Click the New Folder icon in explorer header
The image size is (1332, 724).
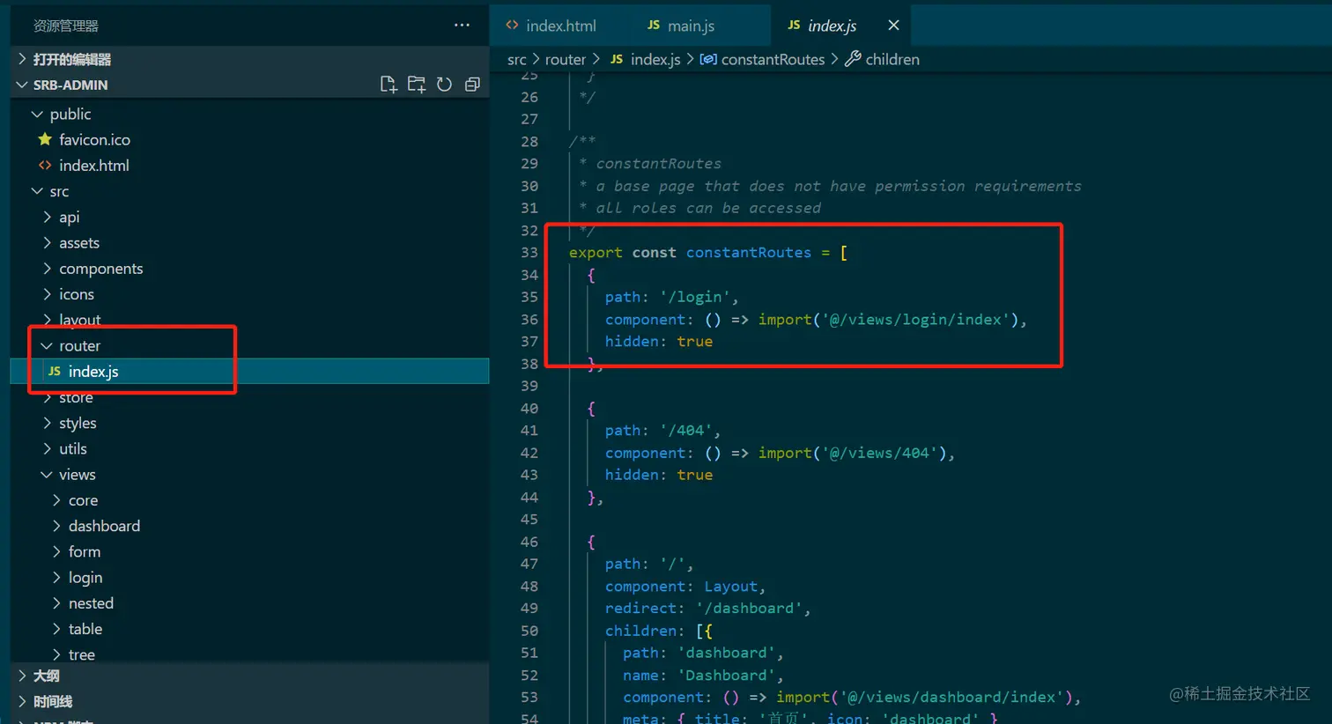point(416,85)
